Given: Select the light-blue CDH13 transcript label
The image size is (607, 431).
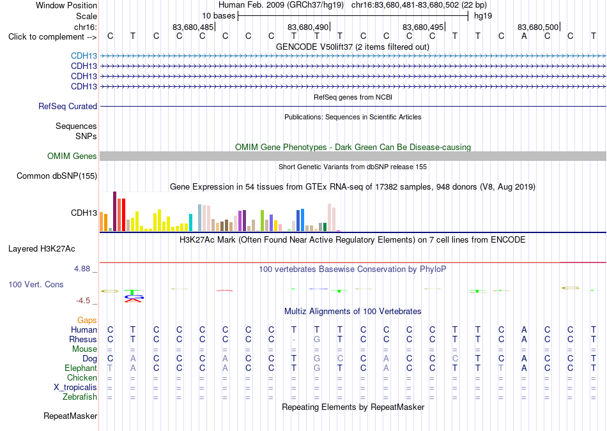Looking at the screenshot, I should [x=84, y=56].
